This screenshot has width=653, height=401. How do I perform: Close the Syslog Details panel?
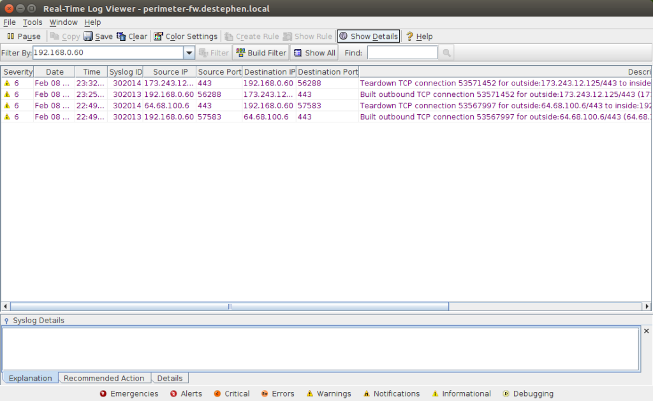click(647, 331)
